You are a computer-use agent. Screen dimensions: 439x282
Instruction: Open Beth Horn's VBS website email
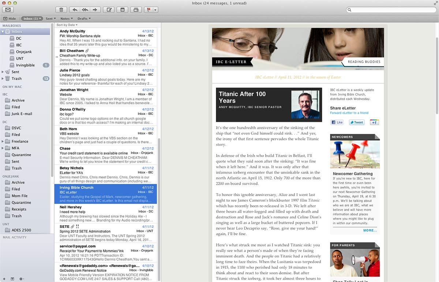106,136
